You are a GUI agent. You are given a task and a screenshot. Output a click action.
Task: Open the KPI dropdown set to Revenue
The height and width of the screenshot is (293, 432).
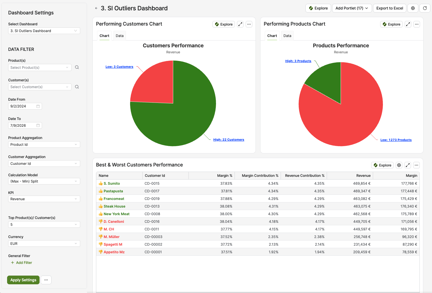pyautogui.click(x=44, y=199)
